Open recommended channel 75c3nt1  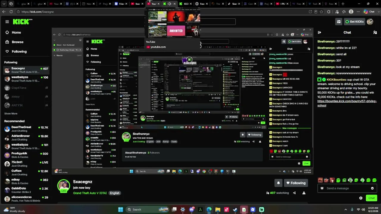pyautogui.click(x=26, y=164)
